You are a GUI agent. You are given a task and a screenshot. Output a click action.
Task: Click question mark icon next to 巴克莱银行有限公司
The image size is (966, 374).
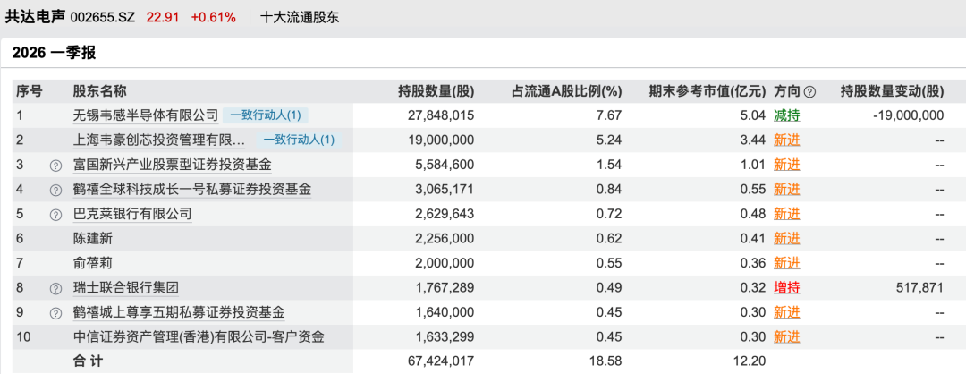pyautogui.click(x=55, y=214)
